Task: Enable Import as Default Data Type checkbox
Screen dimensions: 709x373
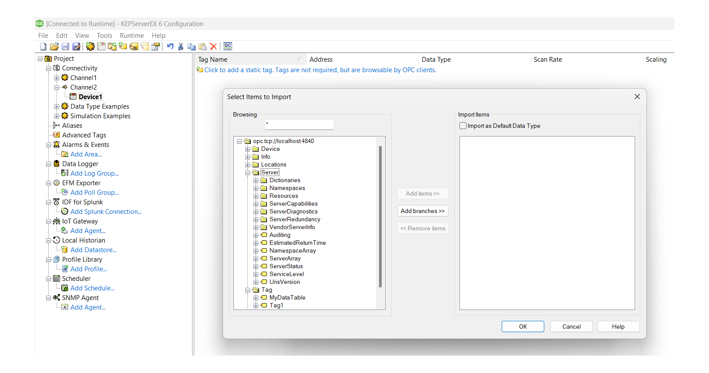Action: [463, 126]
